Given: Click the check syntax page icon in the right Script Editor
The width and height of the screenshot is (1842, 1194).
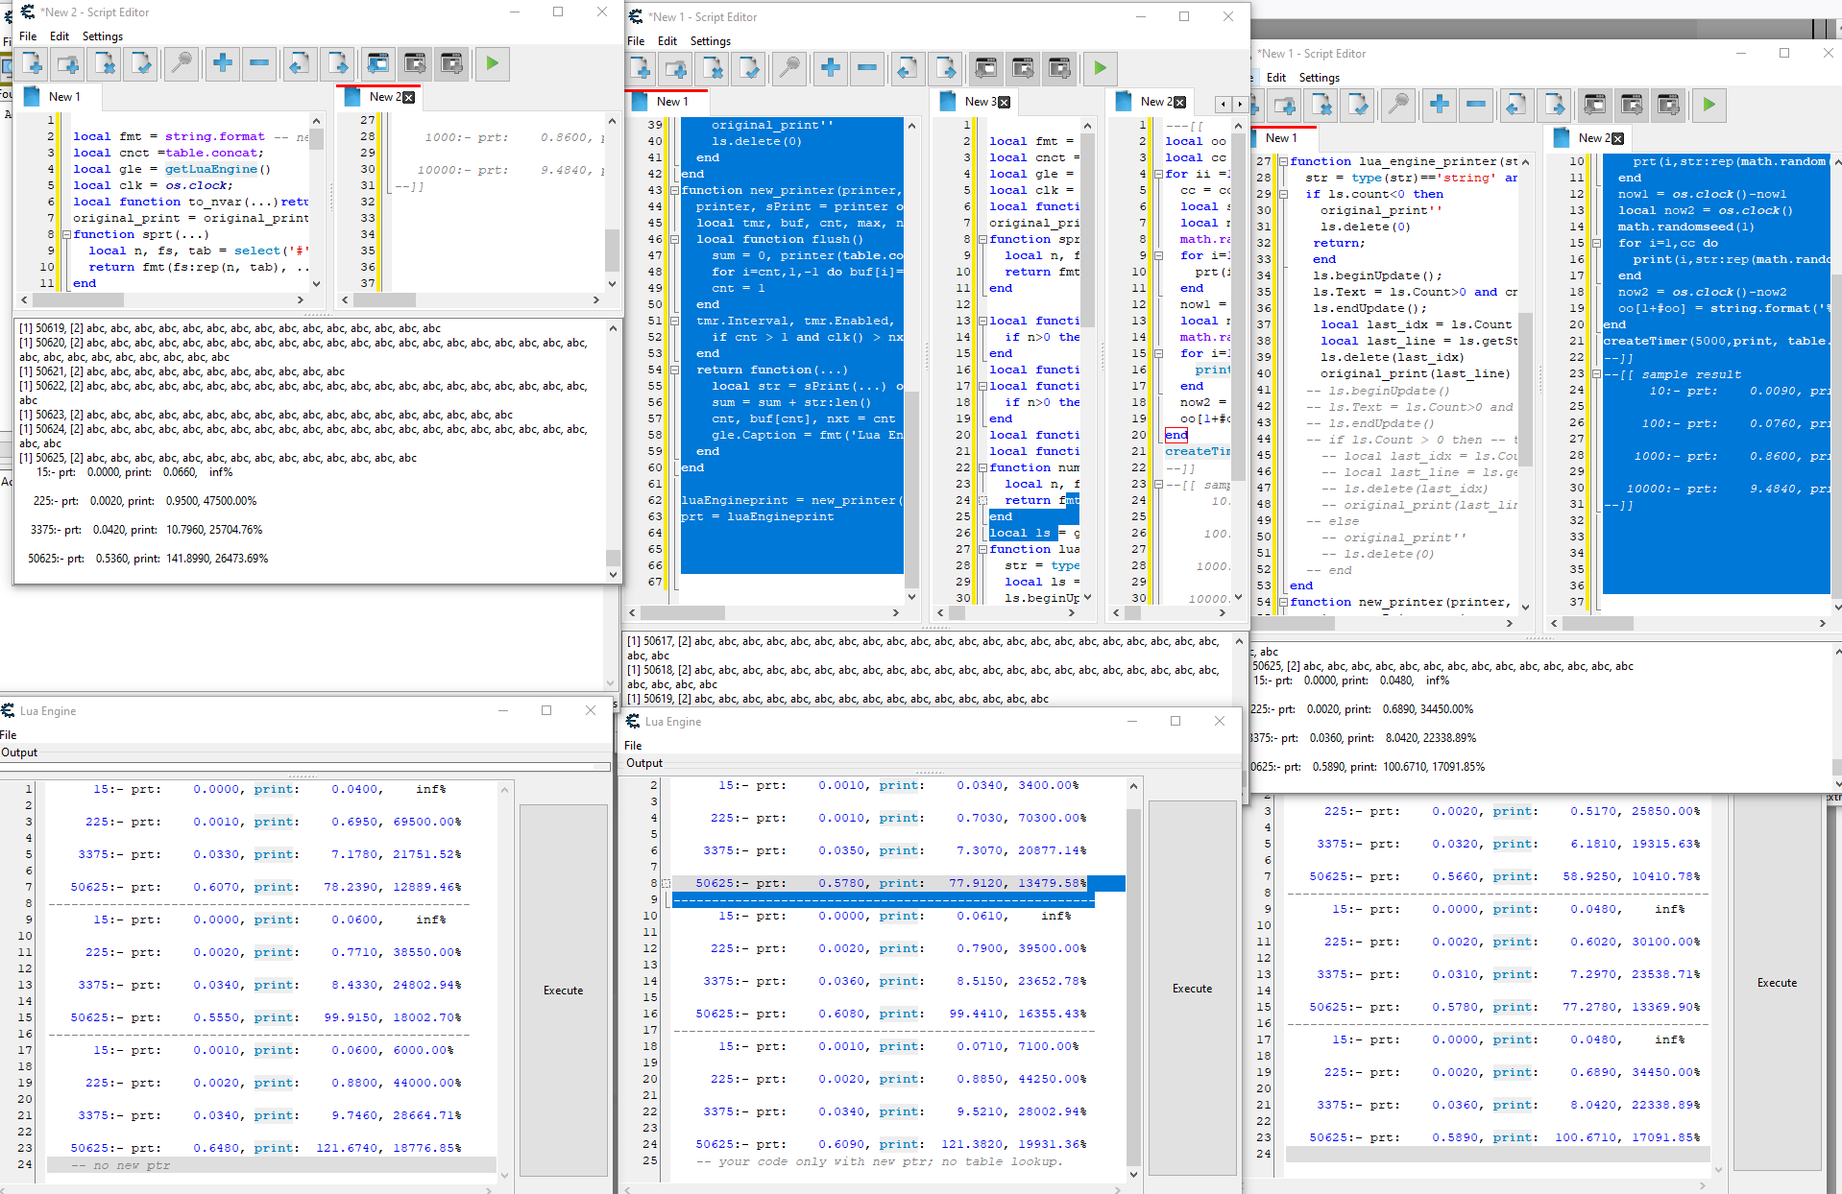Looking at the screenshot, I should [1359, 105].
